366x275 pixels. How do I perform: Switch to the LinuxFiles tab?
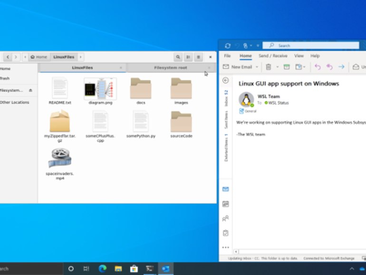point(82,68)
